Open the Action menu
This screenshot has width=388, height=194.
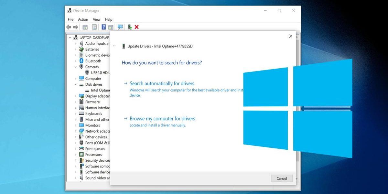click(83, 19)
